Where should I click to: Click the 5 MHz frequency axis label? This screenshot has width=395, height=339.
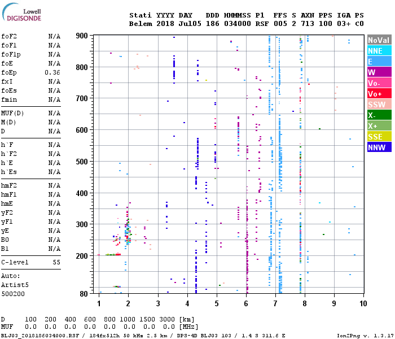(217, 303)
